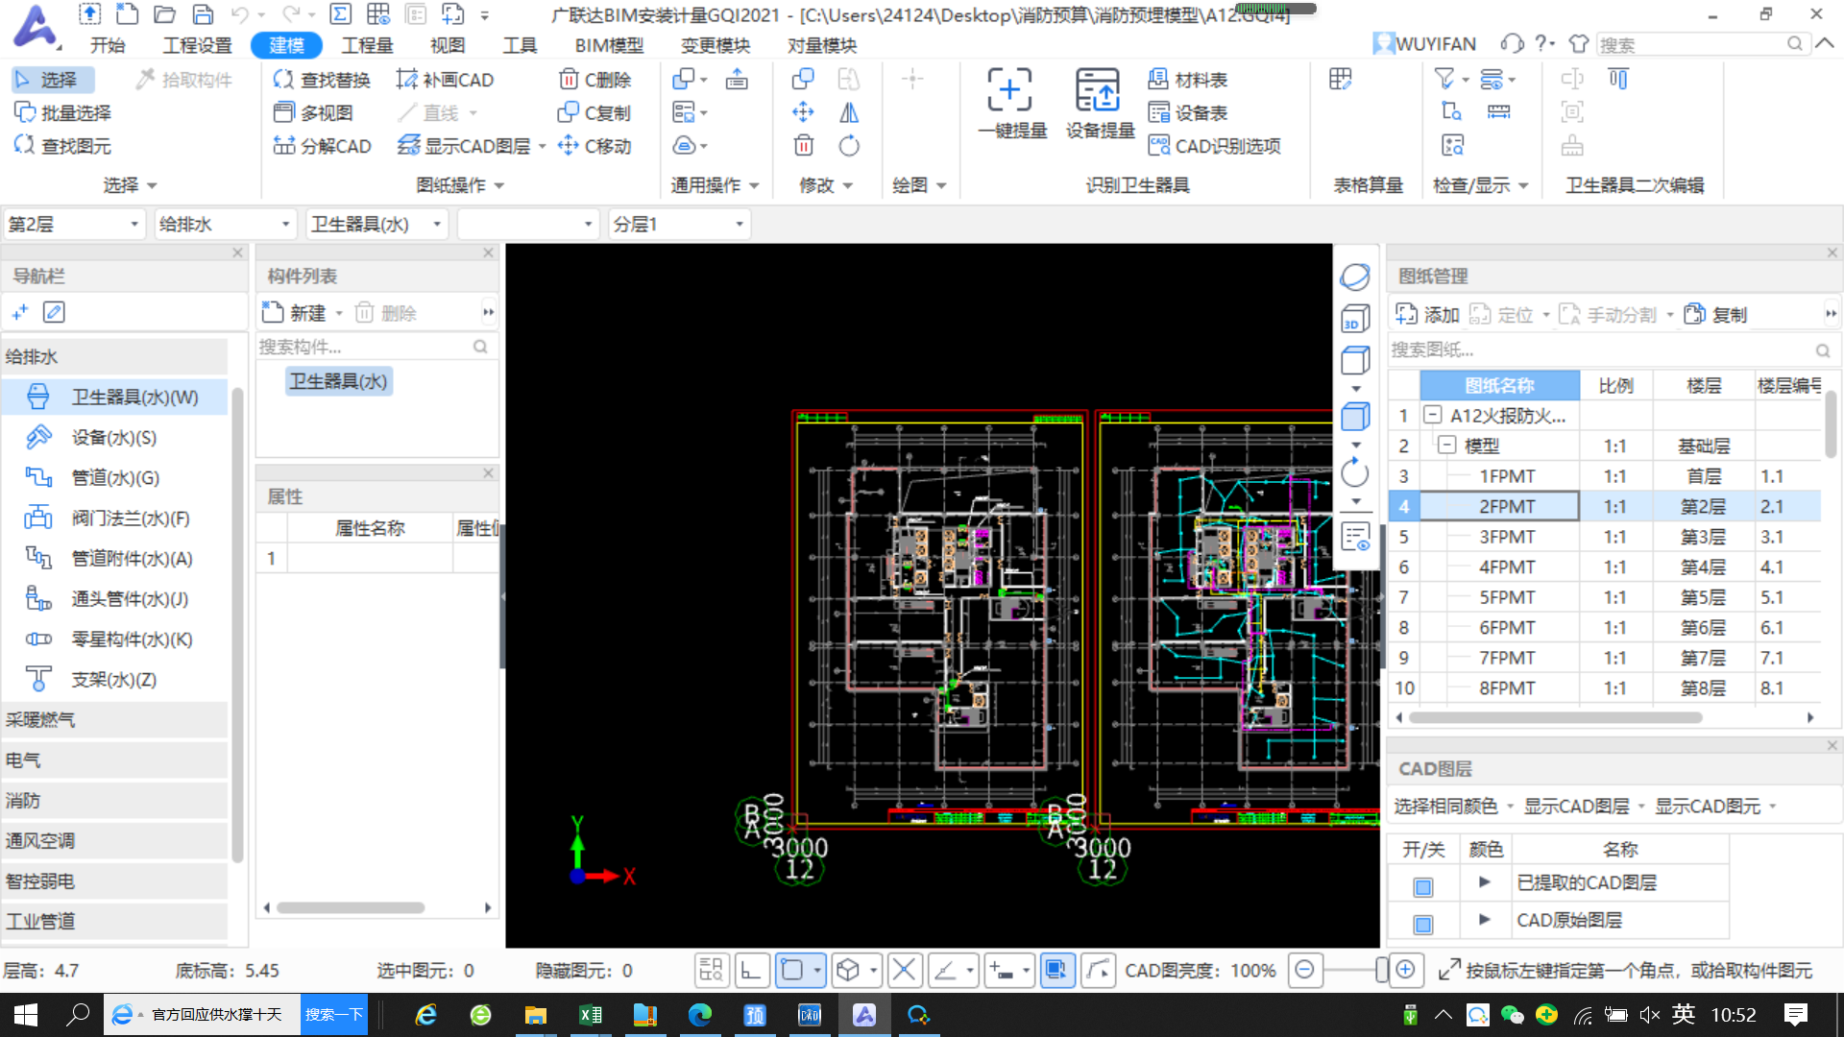Open Excel from the Windows taskbar
The width and height of the screenshot is (1844, 1037).
pyautogui.click(x=590, y=1015)
